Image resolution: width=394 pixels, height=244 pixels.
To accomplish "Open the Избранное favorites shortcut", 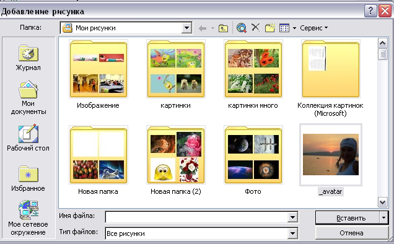I will coord(28,178).
